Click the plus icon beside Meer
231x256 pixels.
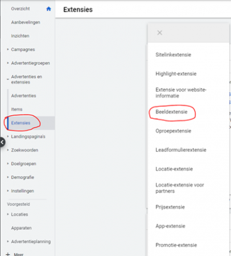point(8,254)
